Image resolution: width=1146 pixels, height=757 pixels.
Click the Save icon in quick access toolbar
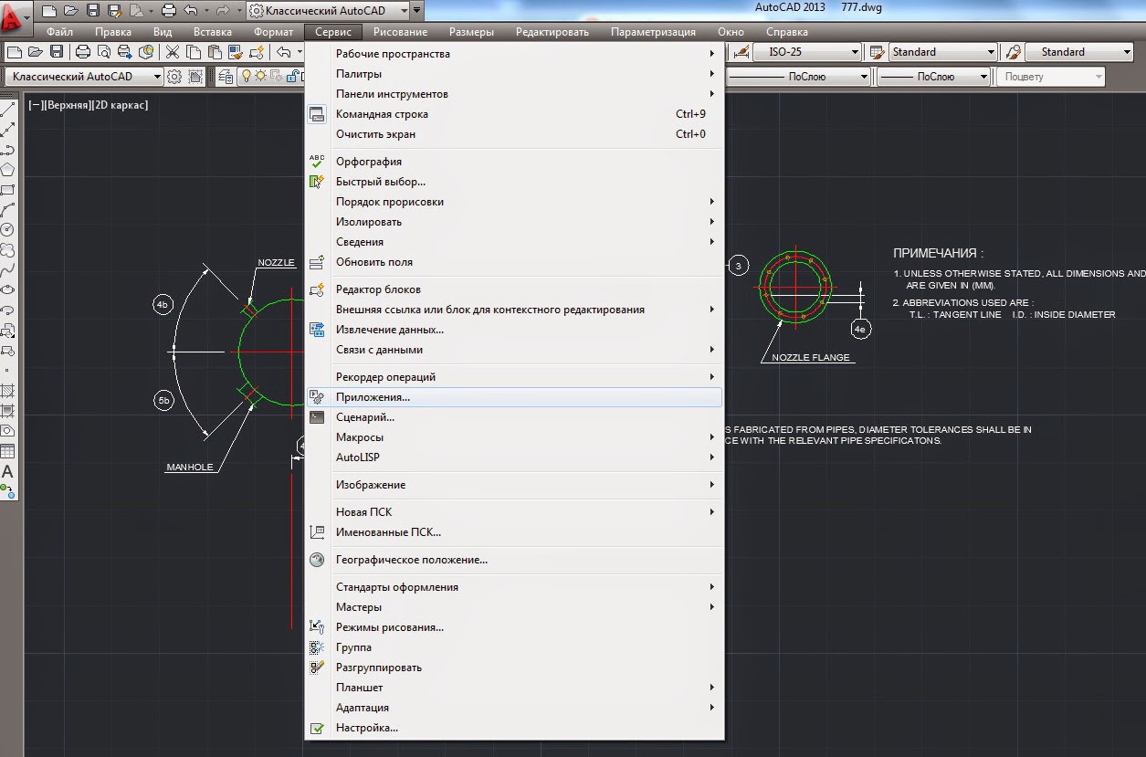point(92,11)
